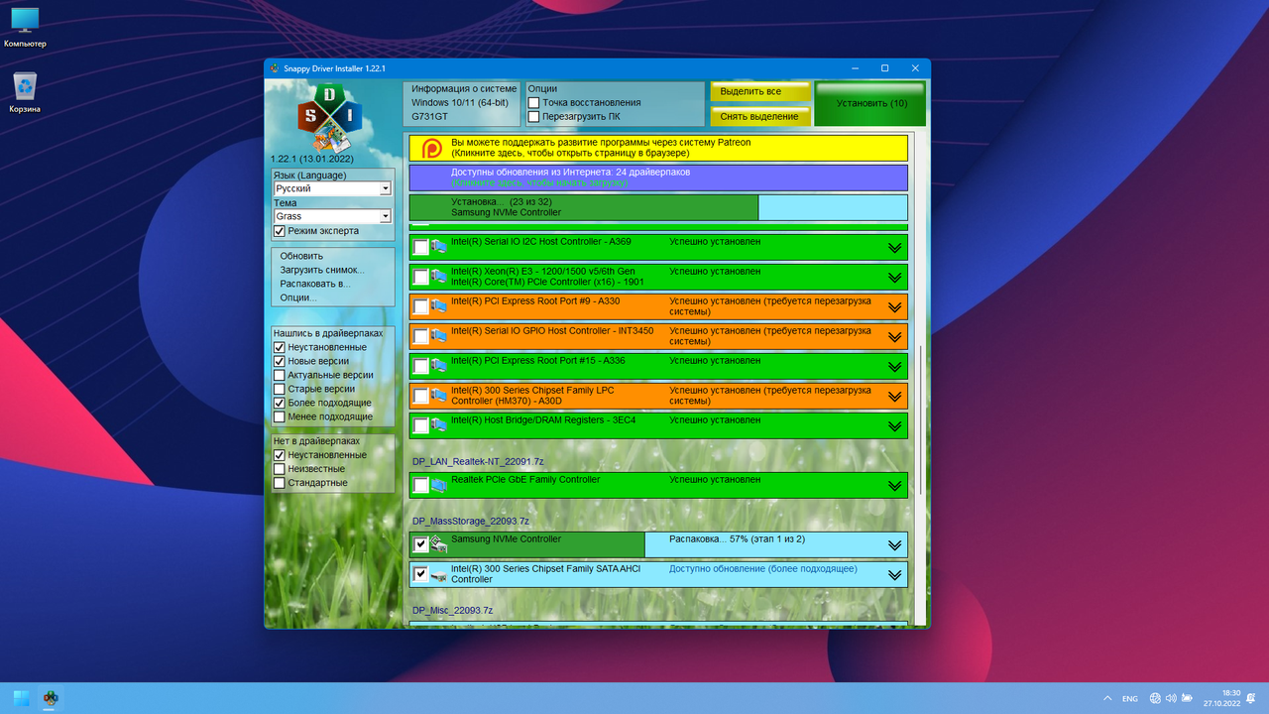Check Realtek PCIe GbE Family Controller checkbox
Viewport: 1269px width, 714px height.
point(421,485)
